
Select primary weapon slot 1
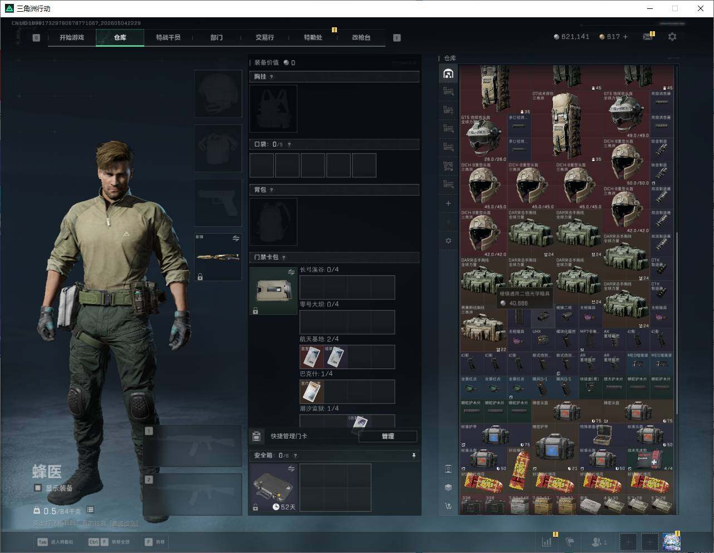point(193,445)
